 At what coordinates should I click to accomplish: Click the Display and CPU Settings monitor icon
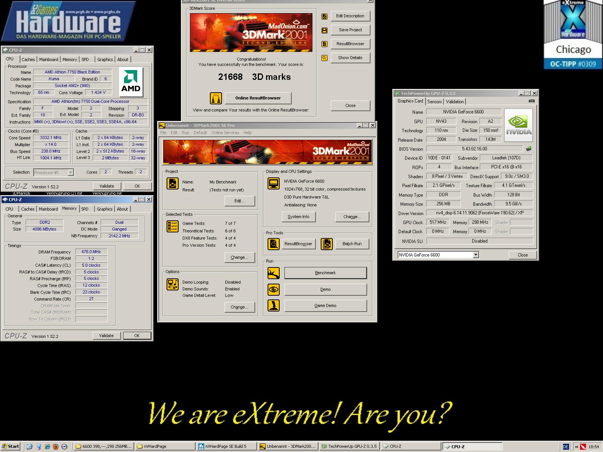274,183
